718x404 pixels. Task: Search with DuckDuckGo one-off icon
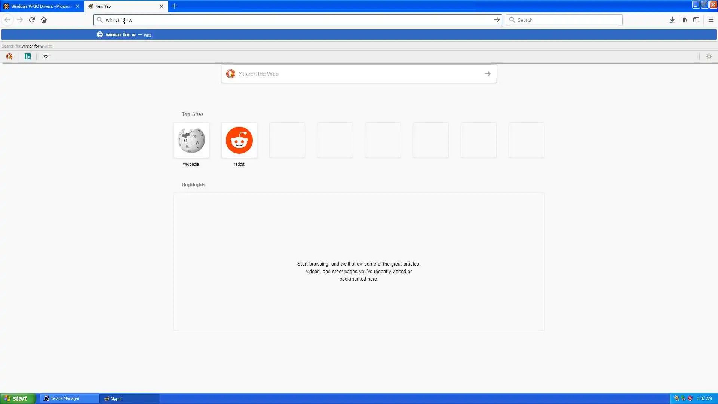click(x=9, y=56)
